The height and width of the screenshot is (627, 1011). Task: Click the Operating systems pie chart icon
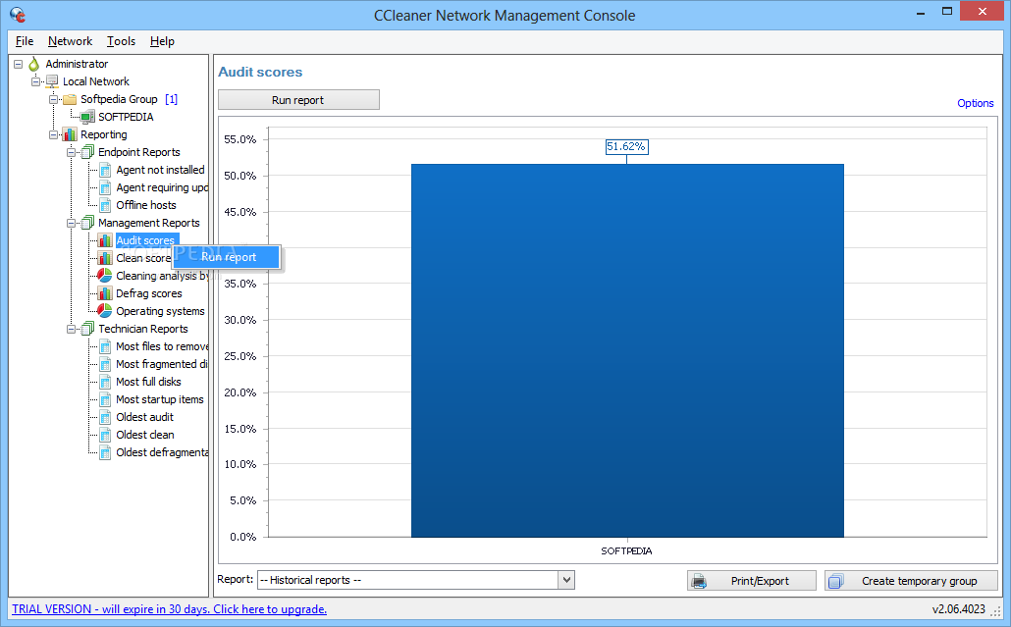pos(104,311)
